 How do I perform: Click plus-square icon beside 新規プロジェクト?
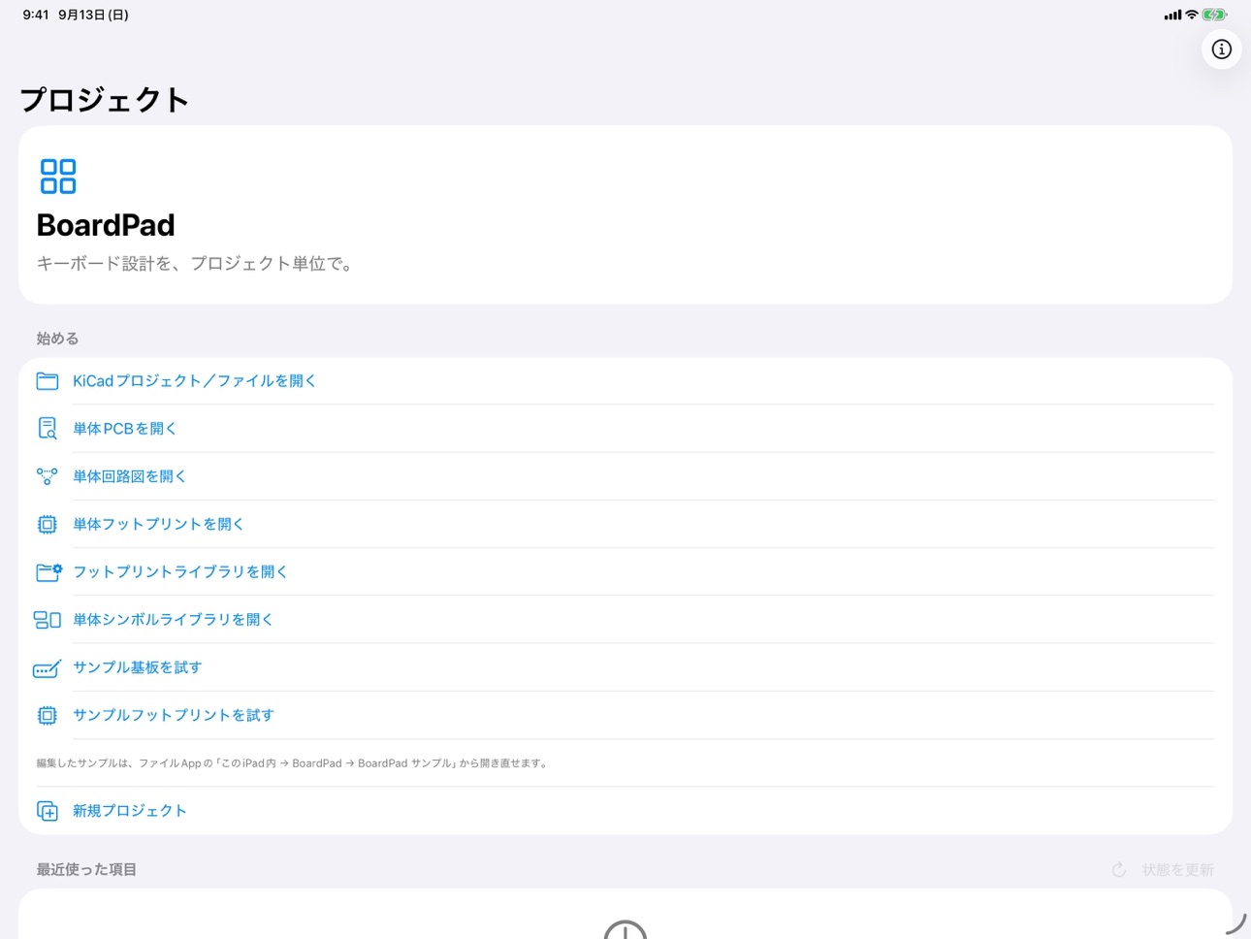48,811
